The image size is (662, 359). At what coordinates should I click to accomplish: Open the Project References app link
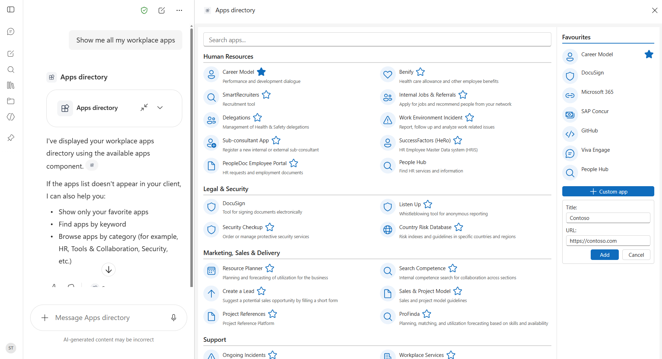[x=244, y=314]
